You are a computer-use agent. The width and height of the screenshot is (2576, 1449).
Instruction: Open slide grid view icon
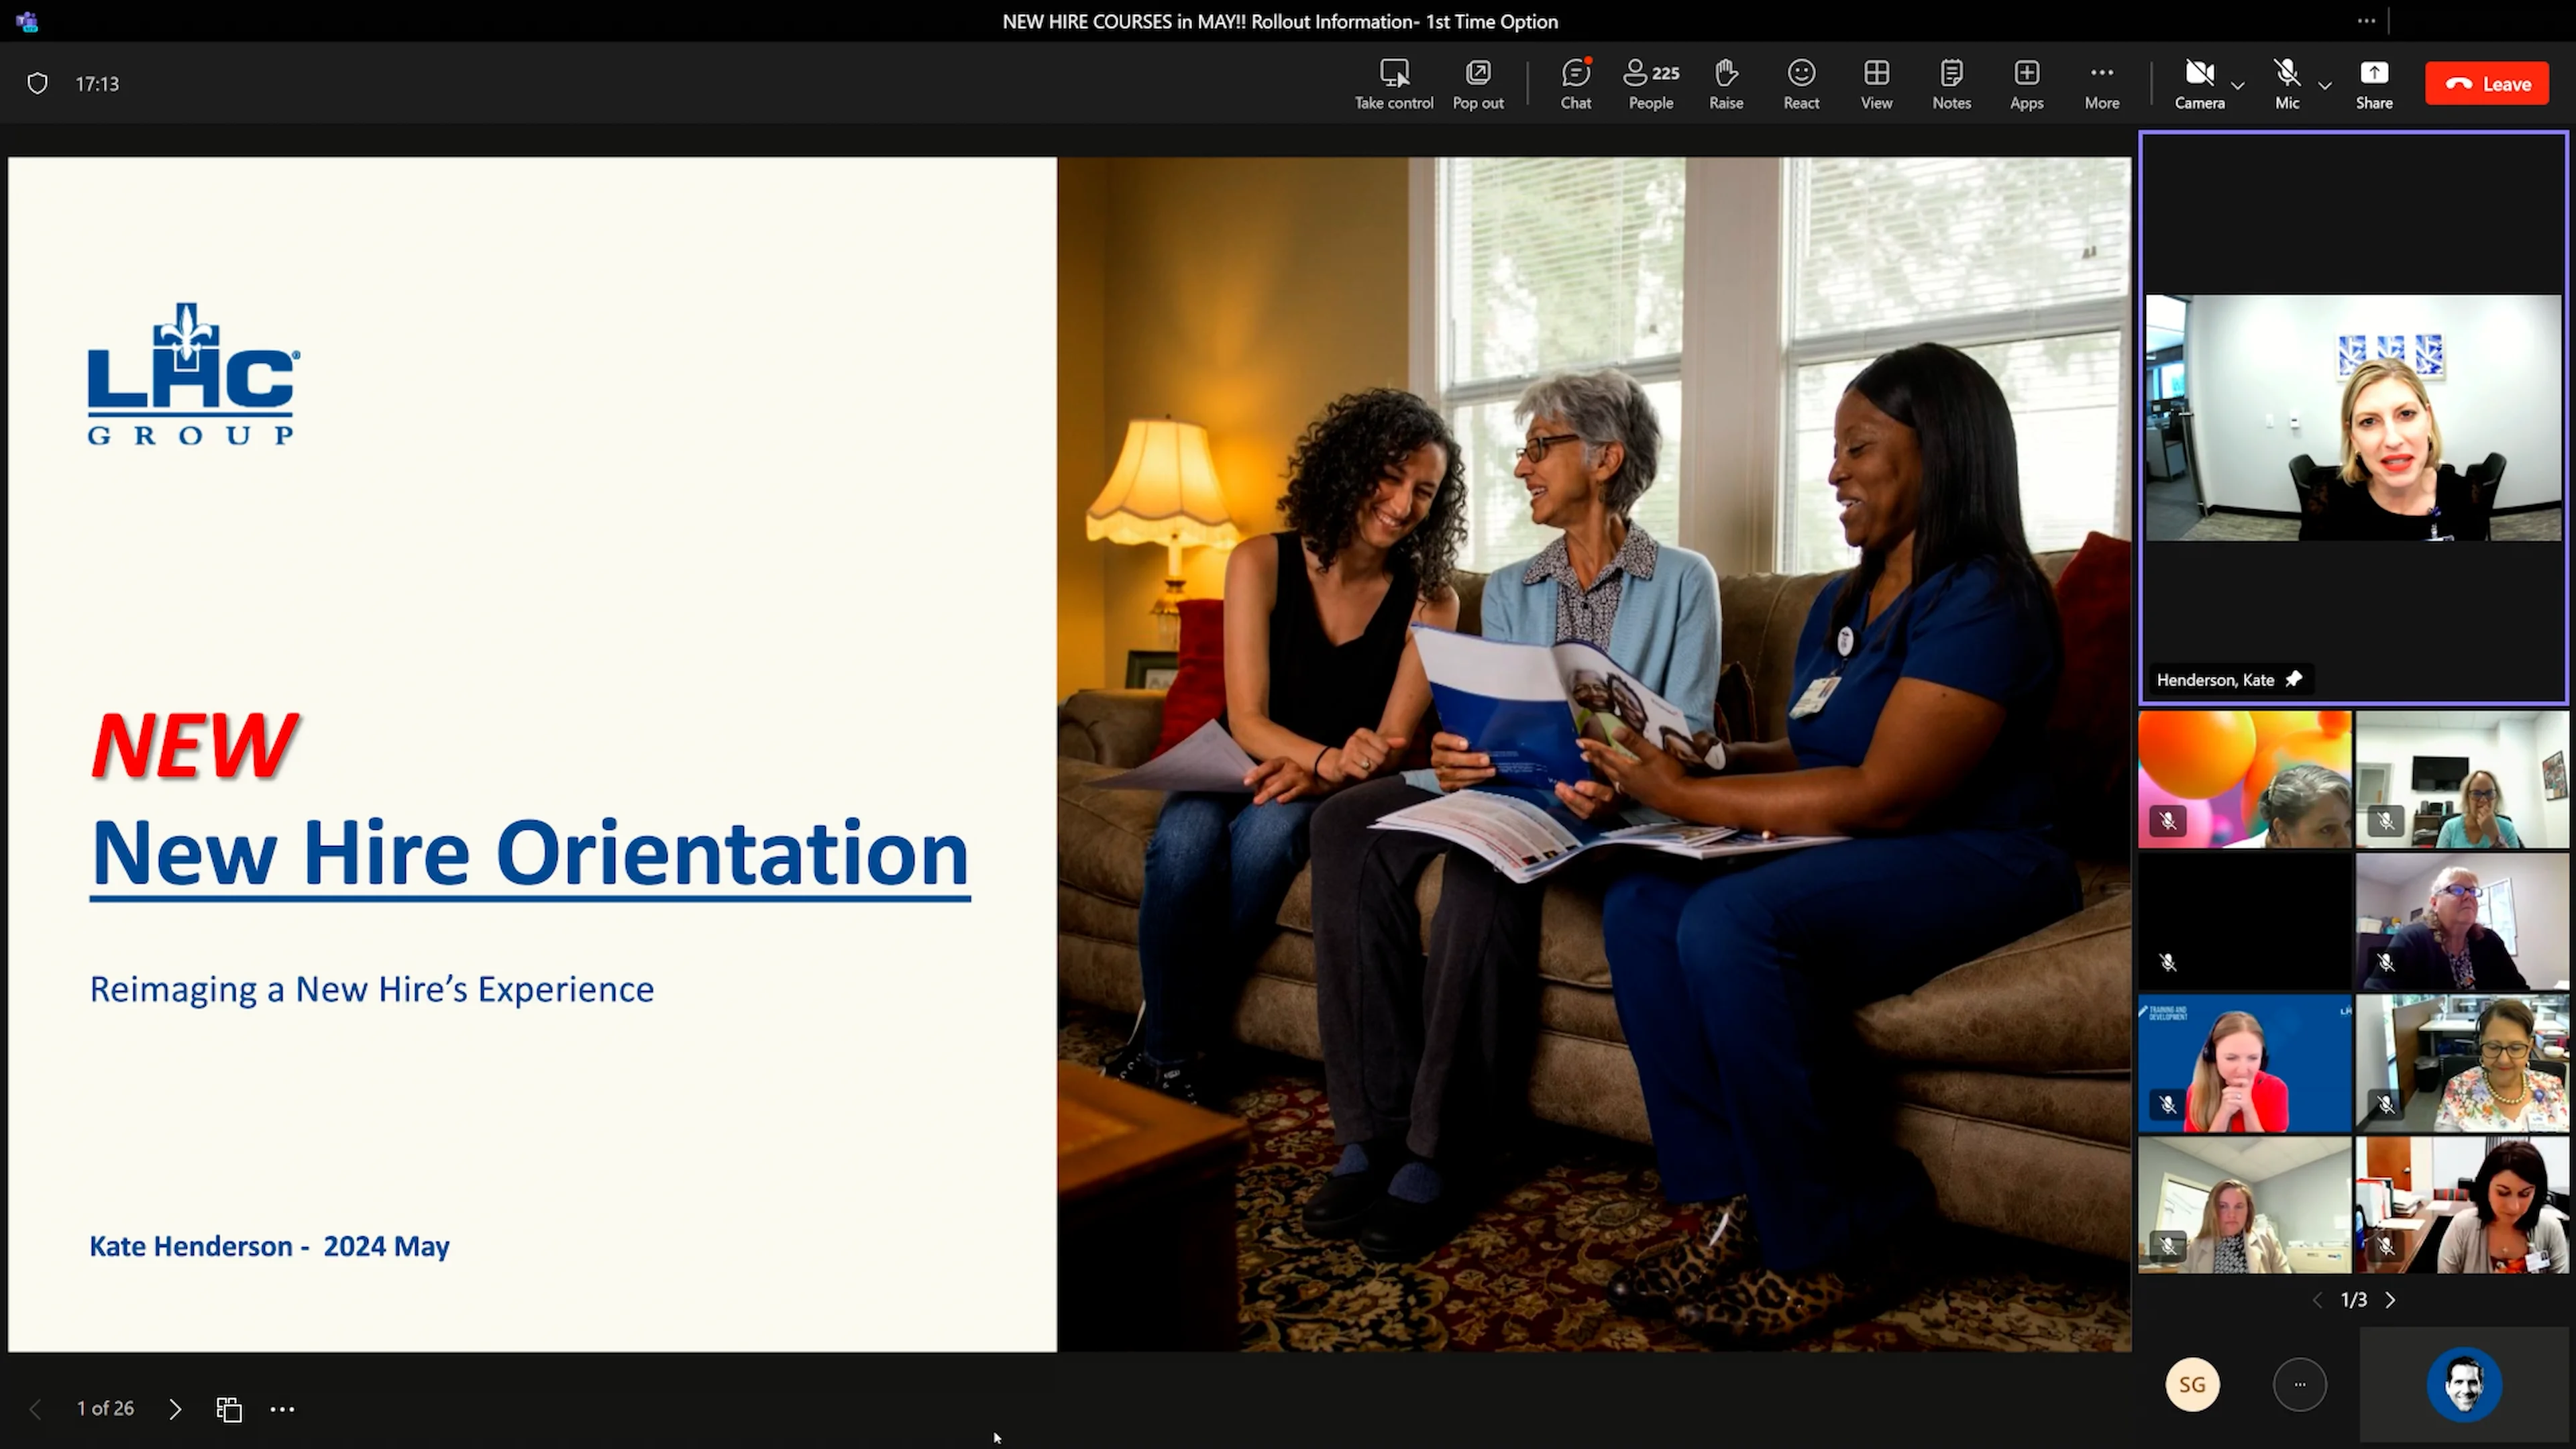pos(229,1409)
